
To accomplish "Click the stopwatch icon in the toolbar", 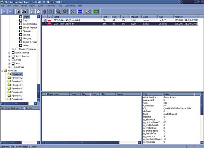I will [38, 11].
